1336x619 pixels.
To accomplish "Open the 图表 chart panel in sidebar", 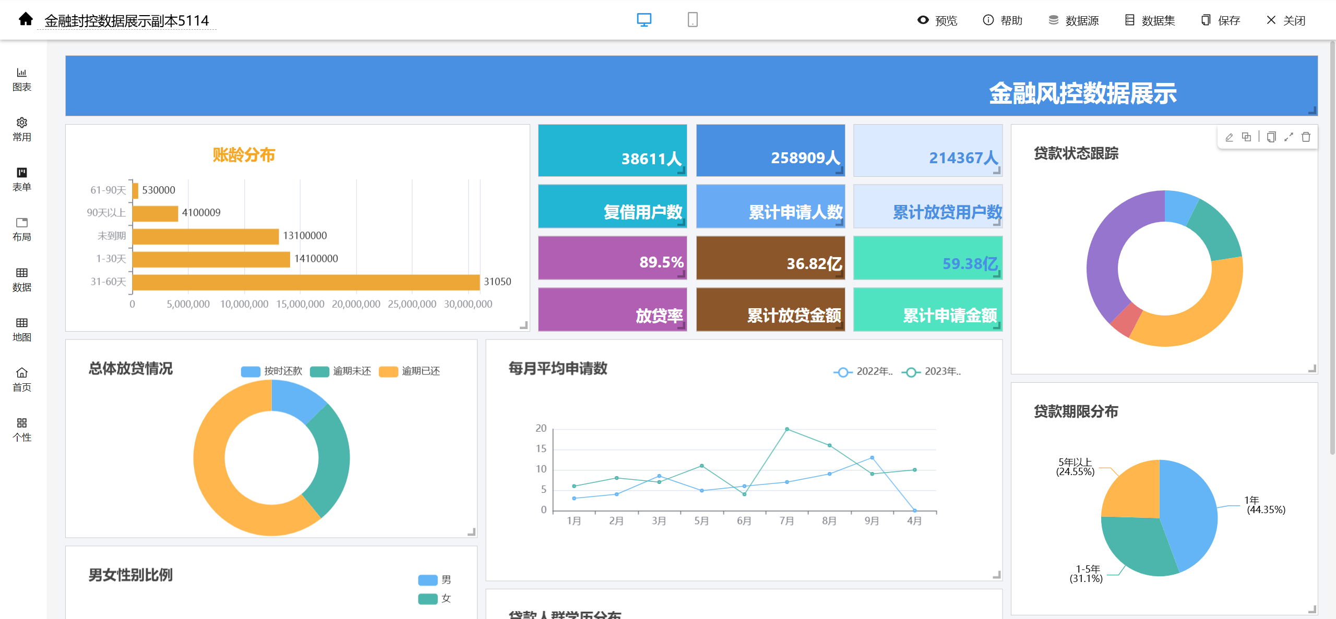I will point(22,80).
